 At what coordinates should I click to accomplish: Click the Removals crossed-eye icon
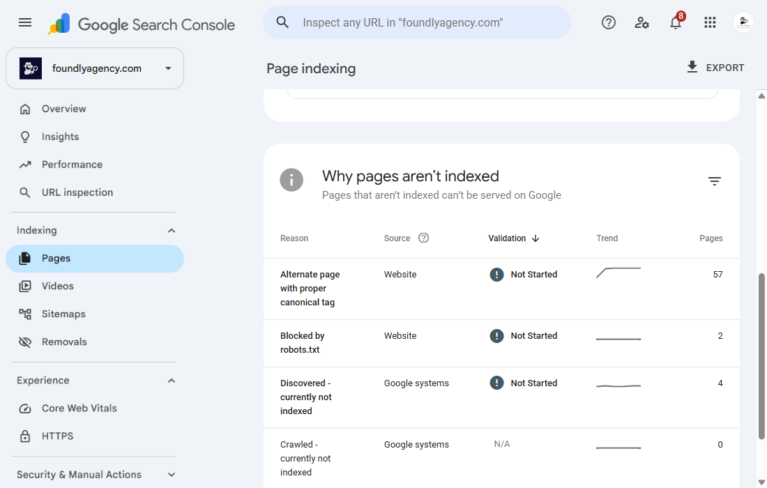click(25, 342)
